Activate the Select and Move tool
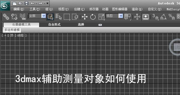This screenshot has width=180, height=95. (x=85, y=17)
